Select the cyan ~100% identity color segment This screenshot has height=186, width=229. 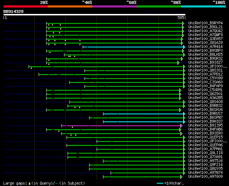tap(204, 6)
